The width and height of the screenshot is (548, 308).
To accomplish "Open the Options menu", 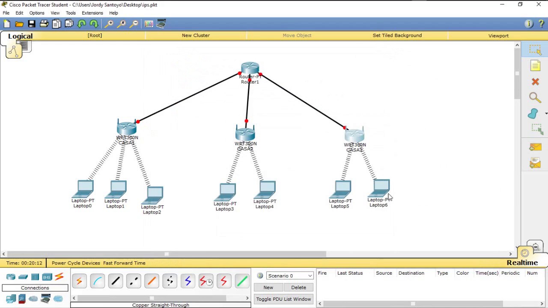I will click(37, 13).
